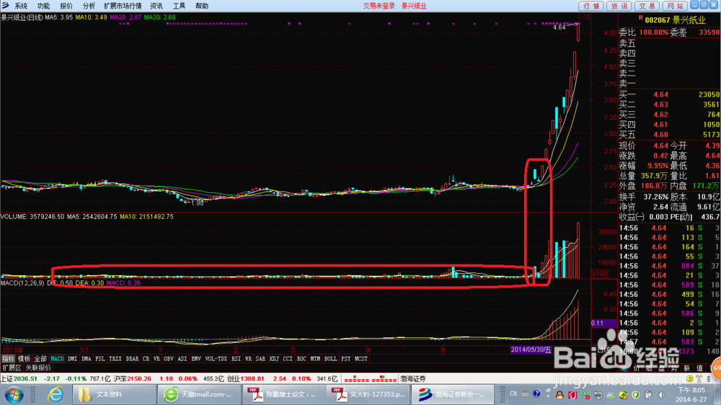Open the 系统 menu
Screen dimensions: 721x405
click(21, 6)
